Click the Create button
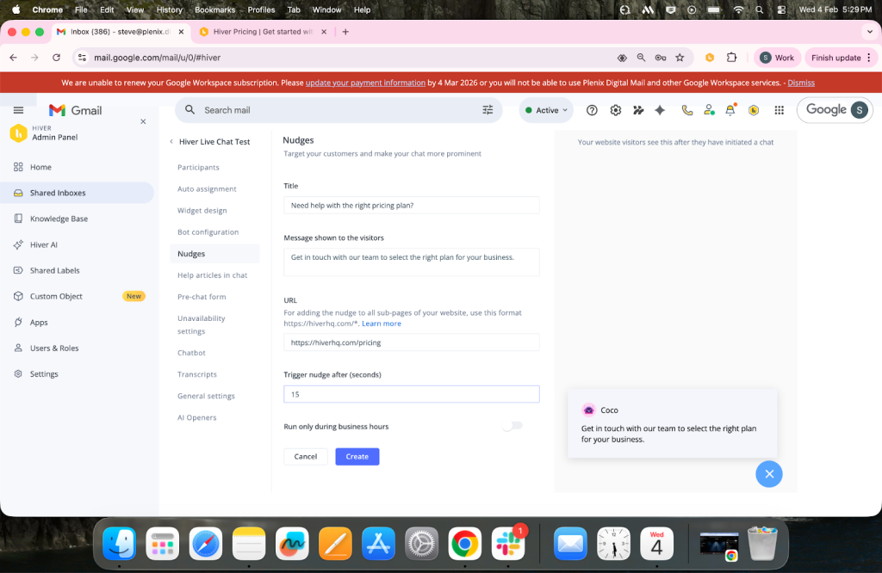The height and width of the screenshot is (573, 882). pyautogui.click(x=357, y=456)
